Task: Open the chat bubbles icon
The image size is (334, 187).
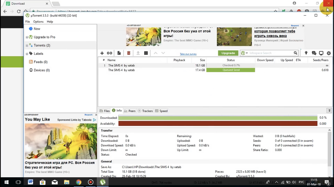Action: tap(314, 53)
